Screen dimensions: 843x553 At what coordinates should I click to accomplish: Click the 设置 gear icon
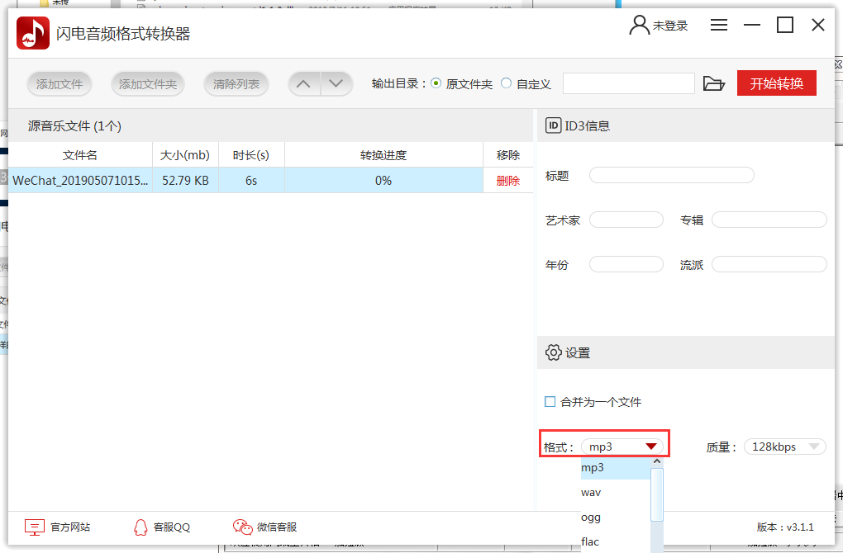pyautogui.click(x=553, y=352)
